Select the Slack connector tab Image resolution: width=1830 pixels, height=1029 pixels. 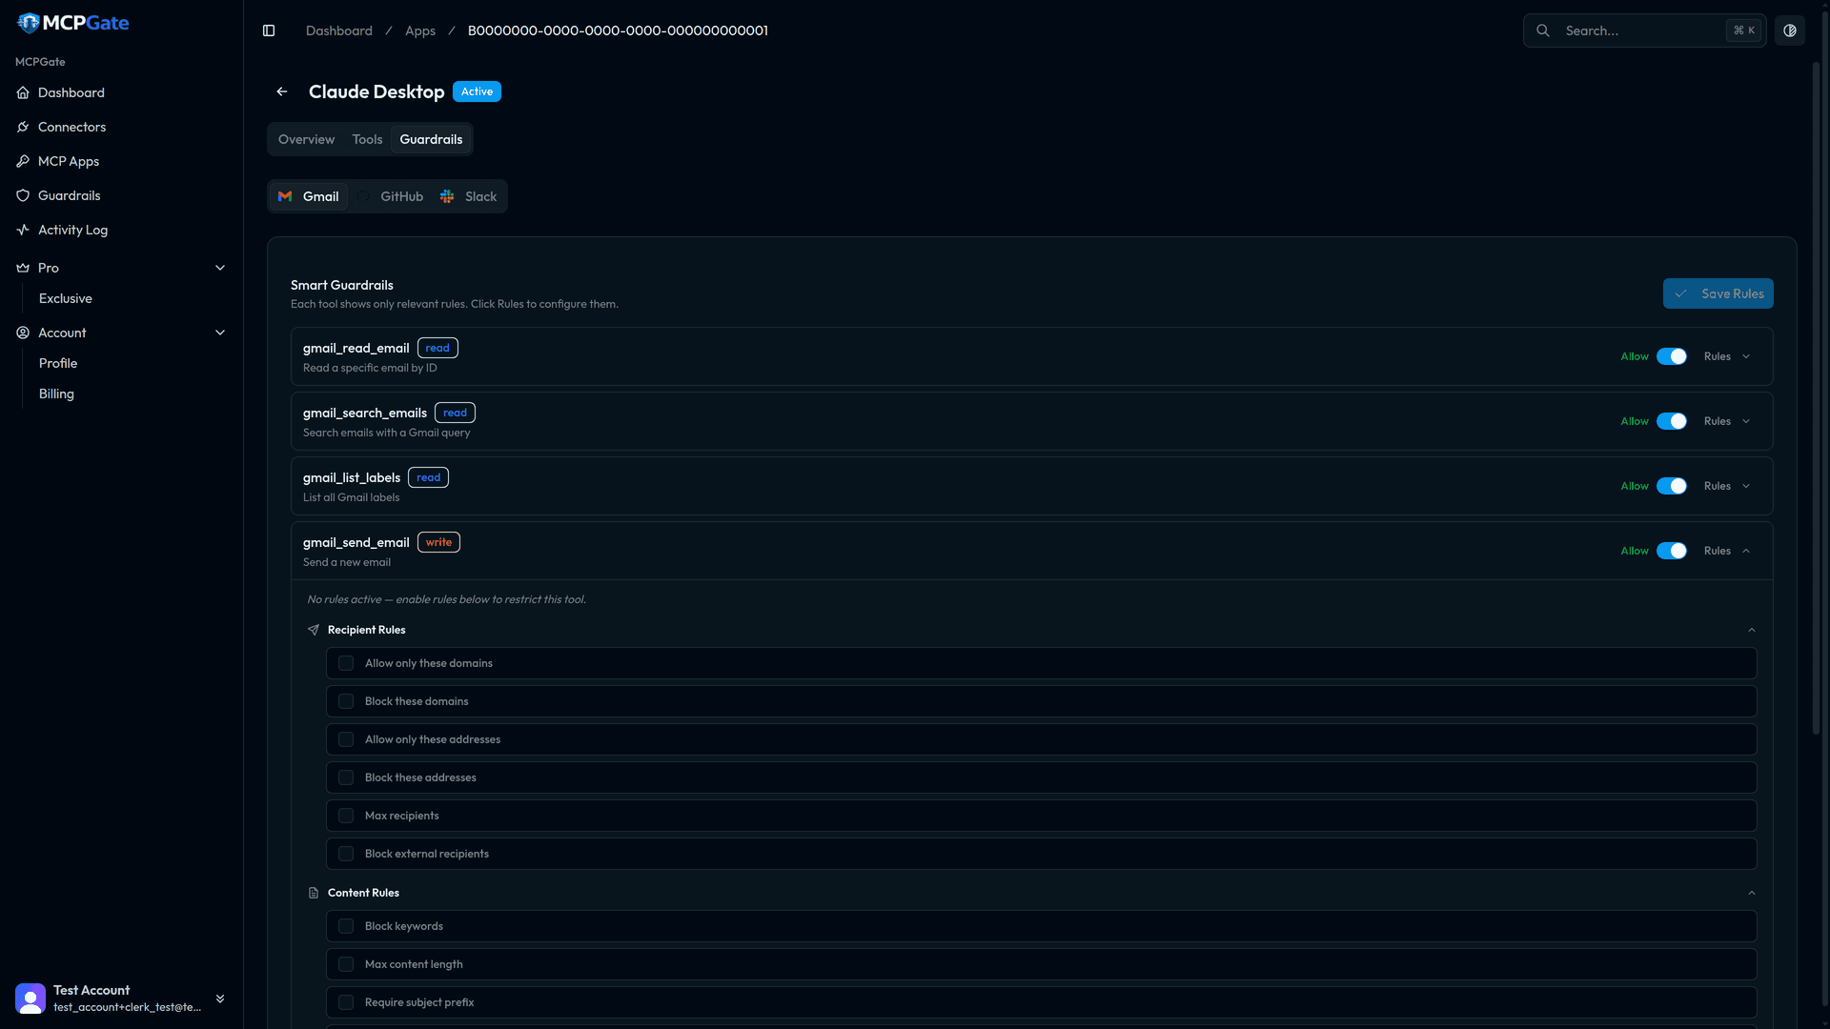point(469,196)
